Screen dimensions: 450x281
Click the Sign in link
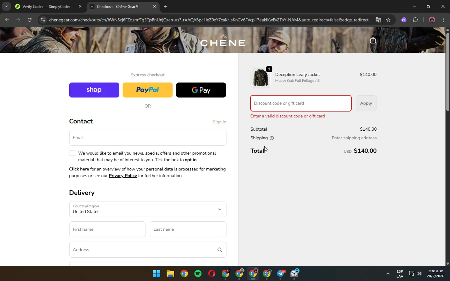pos(219,122)
